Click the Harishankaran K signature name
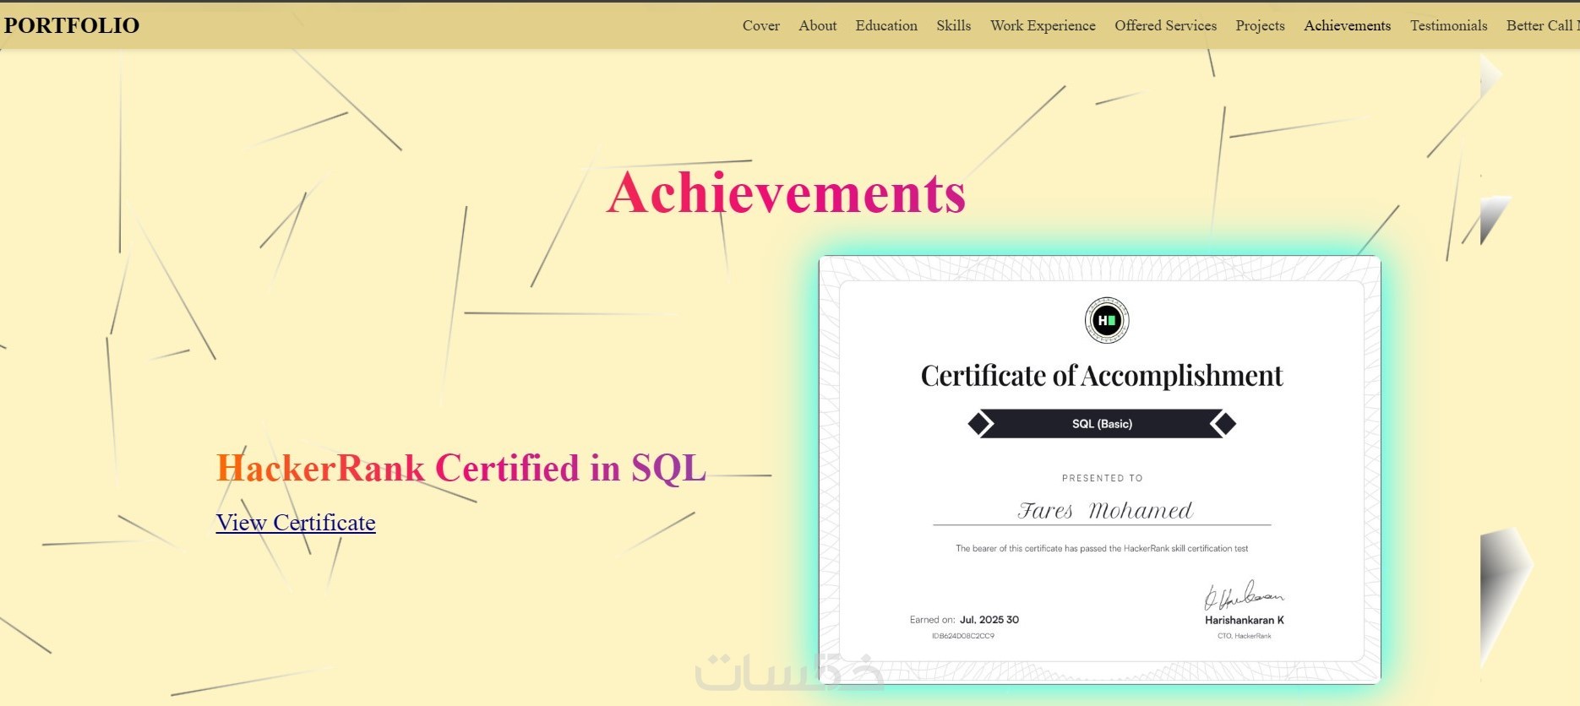1580x706 pixels. 1245,620
